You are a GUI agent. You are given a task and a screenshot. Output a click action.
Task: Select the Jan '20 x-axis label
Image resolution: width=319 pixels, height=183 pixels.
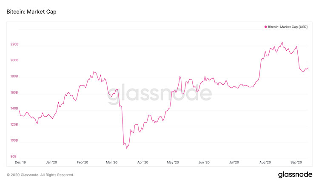pyautogui.click(x=51, y=162)
